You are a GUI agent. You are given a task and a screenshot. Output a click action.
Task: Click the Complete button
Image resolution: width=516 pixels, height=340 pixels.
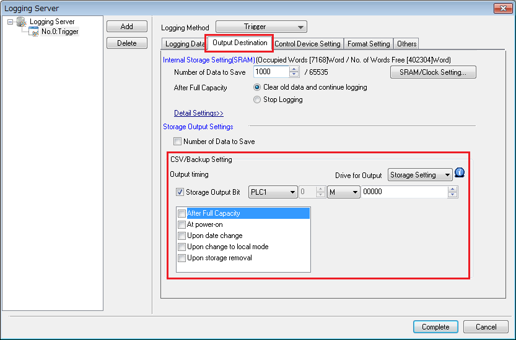click(x=435, y=327)
